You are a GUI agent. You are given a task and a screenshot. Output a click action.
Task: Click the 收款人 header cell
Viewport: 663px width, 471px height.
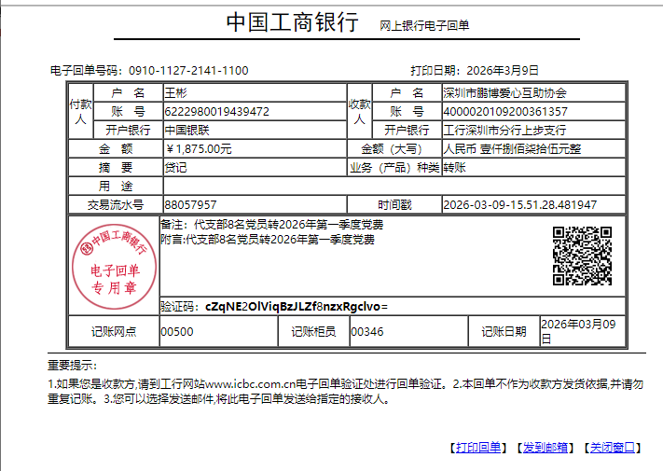[359, 112]
